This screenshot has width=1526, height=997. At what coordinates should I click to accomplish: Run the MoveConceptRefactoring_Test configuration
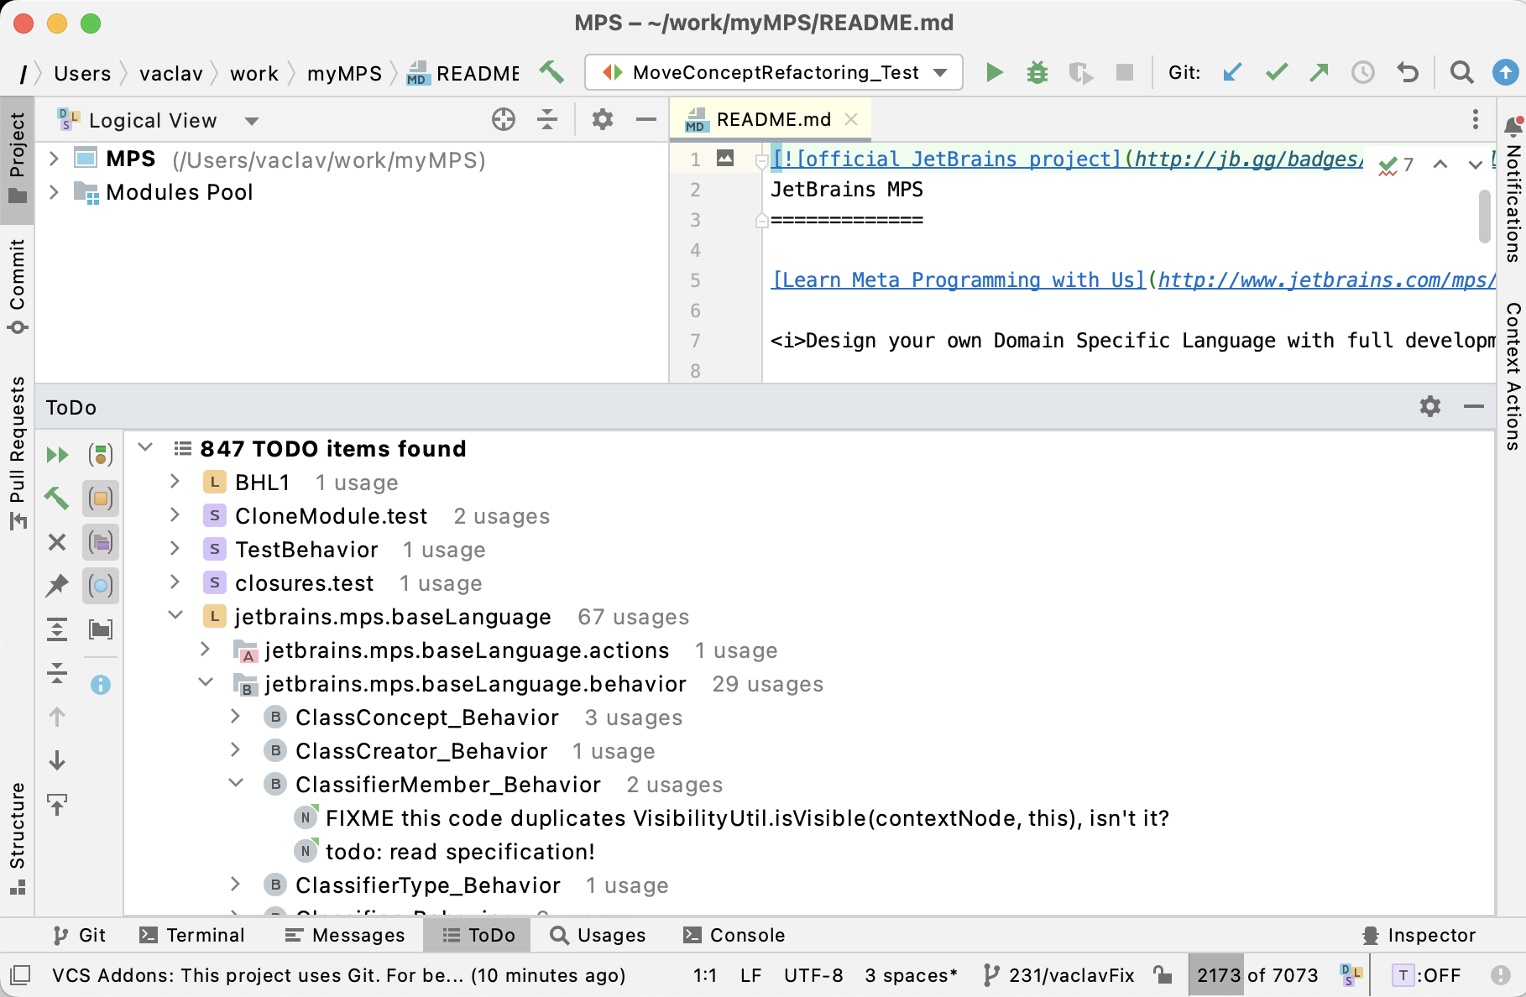pyautogui.click(x=994, y=72)
